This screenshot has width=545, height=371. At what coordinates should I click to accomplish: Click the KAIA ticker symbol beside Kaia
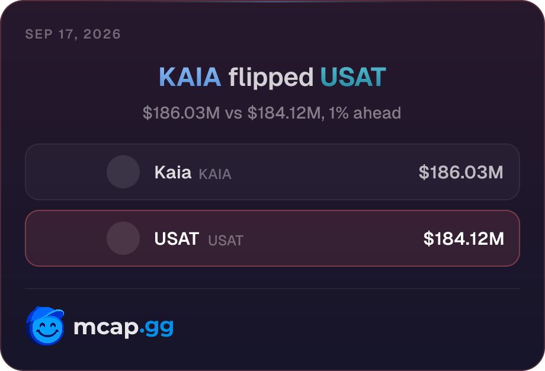pos(215,174)
